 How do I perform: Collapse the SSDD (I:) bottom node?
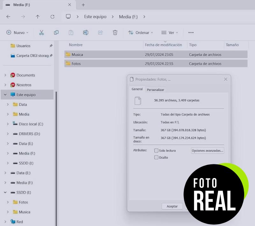(5, 192)
